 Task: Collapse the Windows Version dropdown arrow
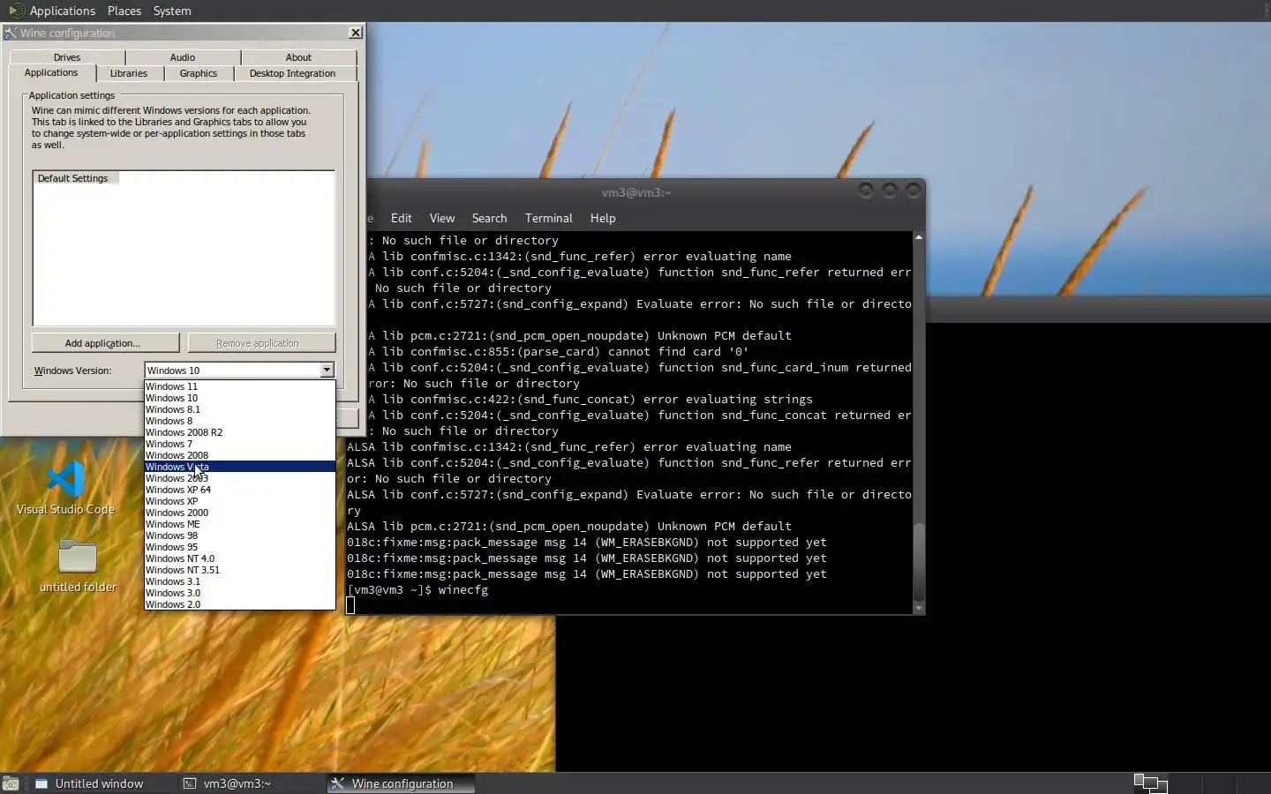327,371
